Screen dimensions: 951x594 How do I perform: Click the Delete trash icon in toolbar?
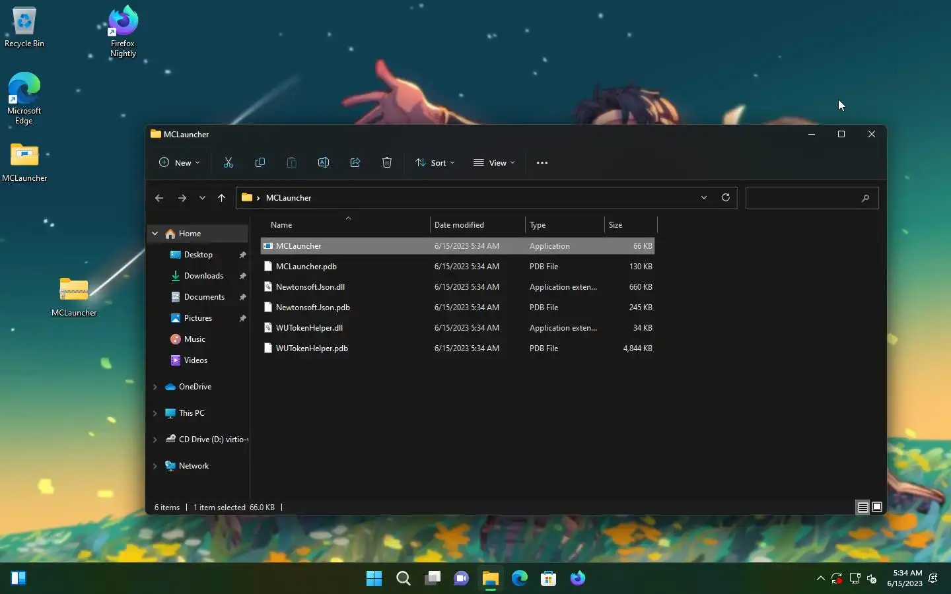point(387,162)
